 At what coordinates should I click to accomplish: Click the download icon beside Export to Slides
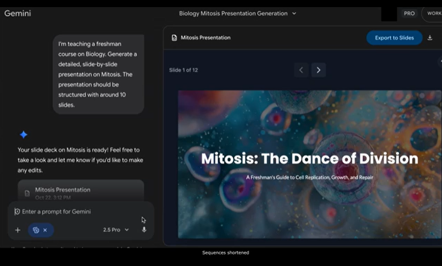click(430, 38)
